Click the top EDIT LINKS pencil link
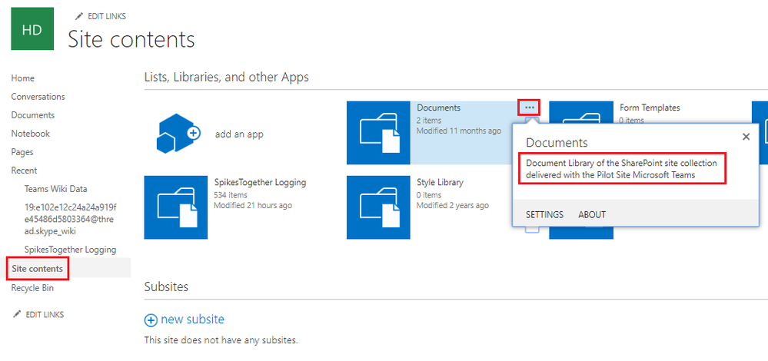Screen dimensions: 768x361 101,16
